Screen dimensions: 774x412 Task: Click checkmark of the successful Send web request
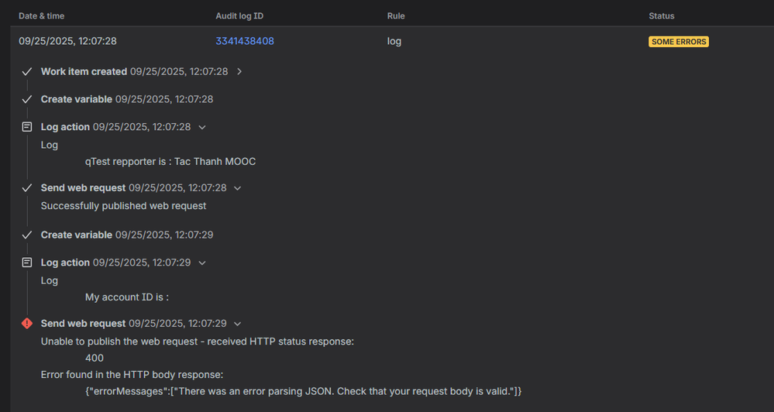point(27,187)
